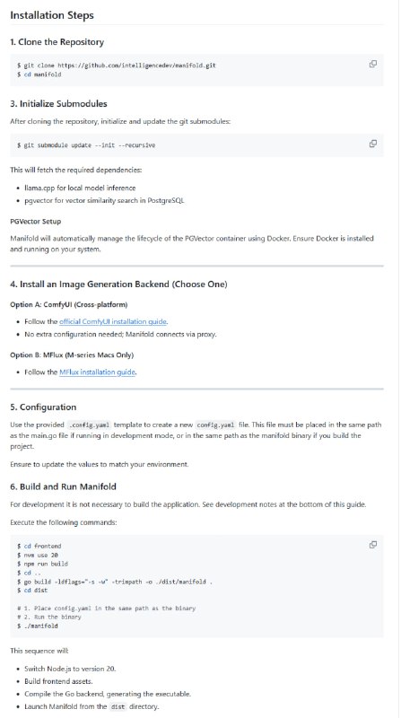This screenshot has width=401, height=718.
Task: Copy the git clone code block
Action: click(x=372, y=64)
